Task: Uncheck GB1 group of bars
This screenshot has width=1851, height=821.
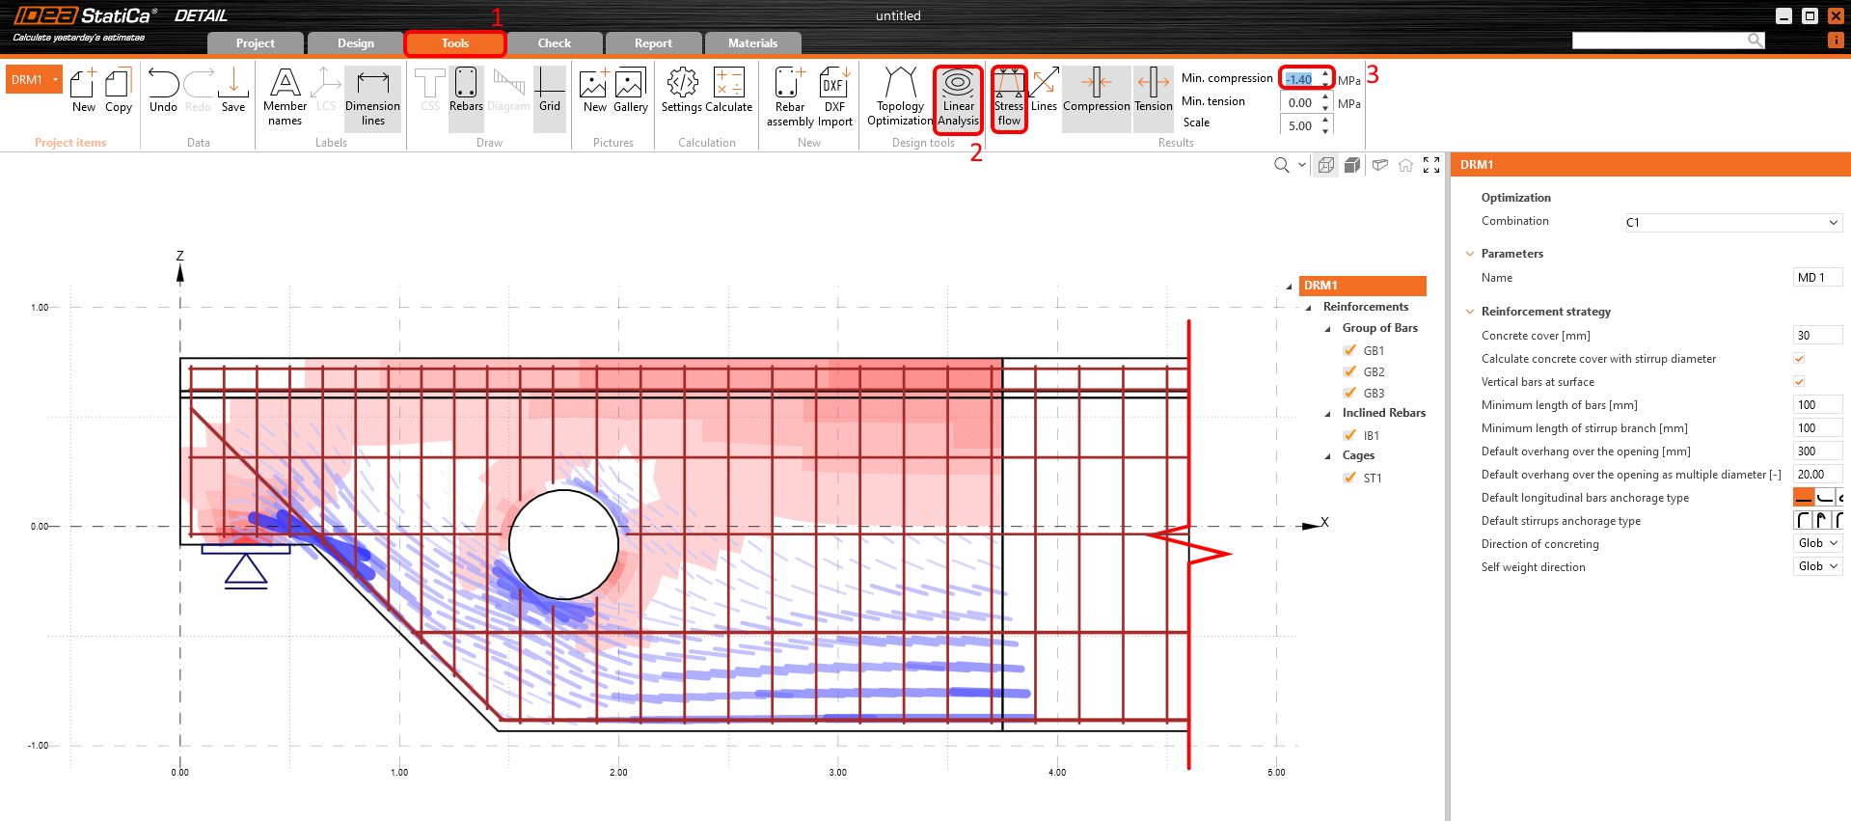Action: [1349, 350]
